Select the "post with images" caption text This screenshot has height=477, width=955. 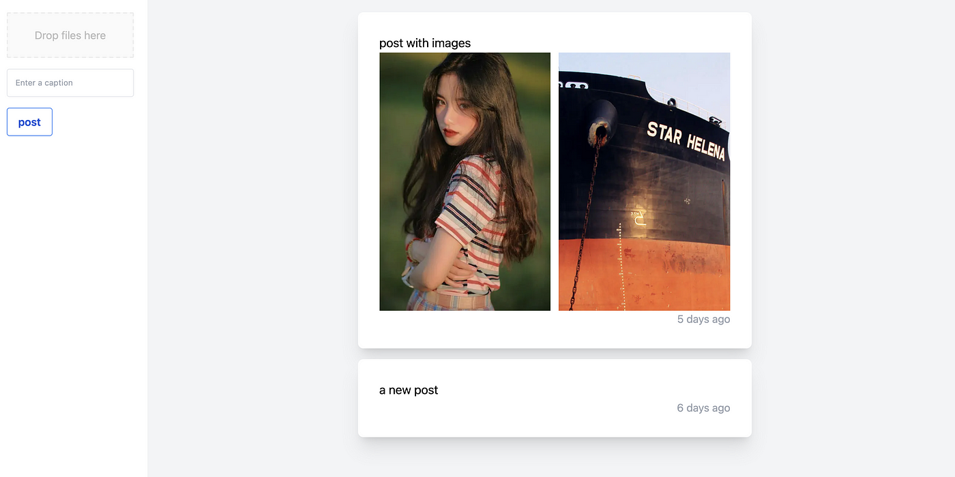[425, 43]
